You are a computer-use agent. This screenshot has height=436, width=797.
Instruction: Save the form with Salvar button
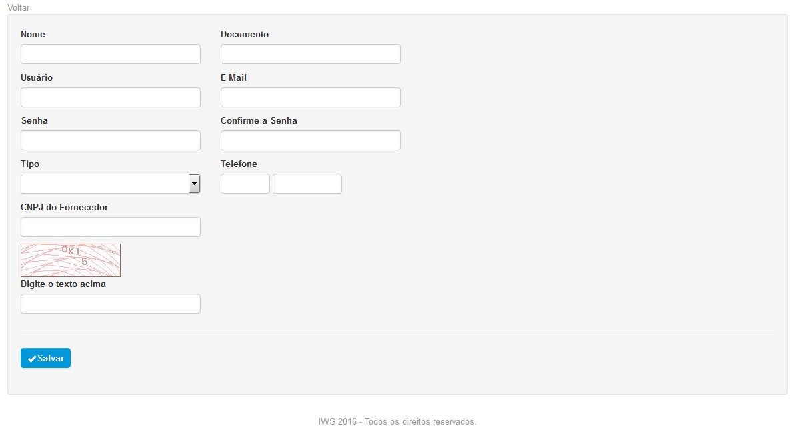[46, 358]
